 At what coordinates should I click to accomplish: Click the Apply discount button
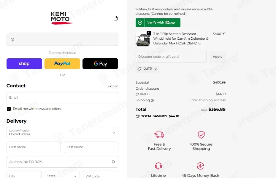point(218,57)
